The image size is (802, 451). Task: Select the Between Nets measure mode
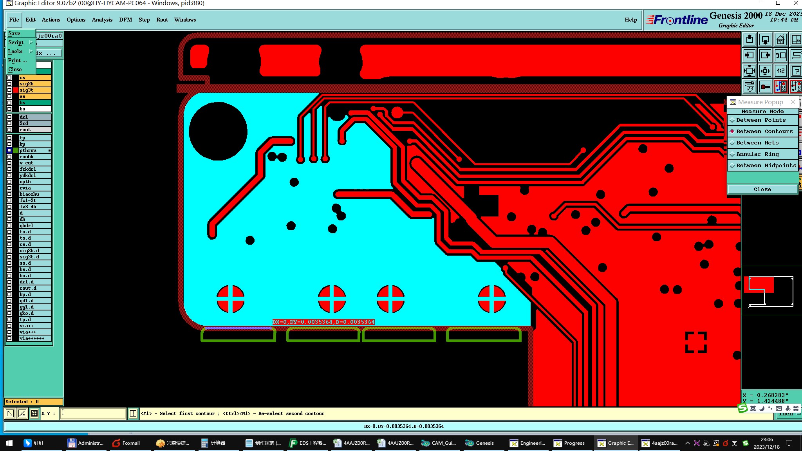[762, 143]
